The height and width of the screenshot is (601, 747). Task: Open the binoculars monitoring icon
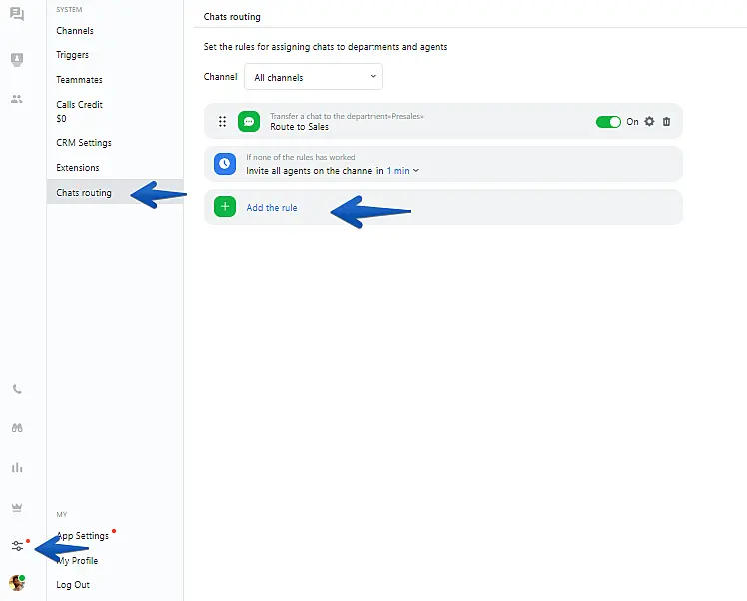coord(17,428)
